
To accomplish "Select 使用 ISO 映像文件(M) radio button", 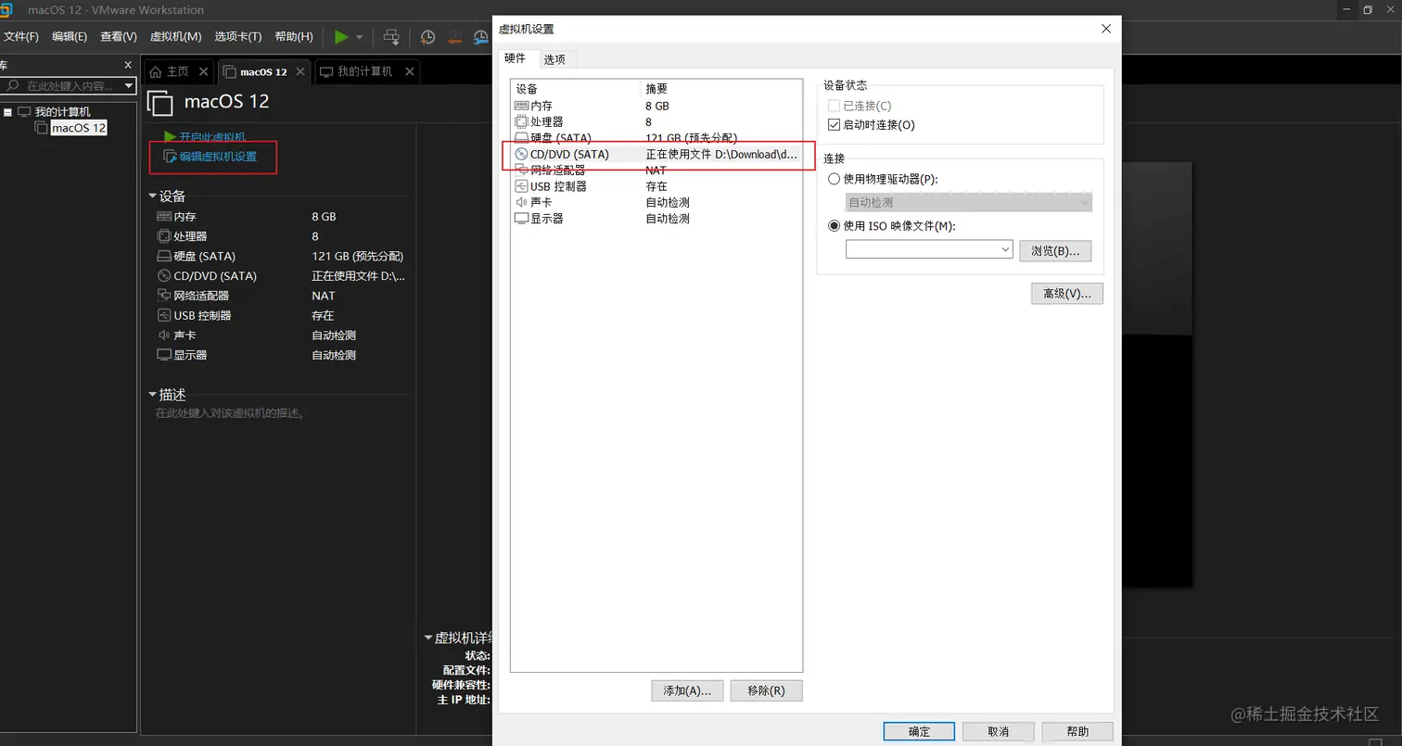I will pyautogui.click(x=835, y=225).
